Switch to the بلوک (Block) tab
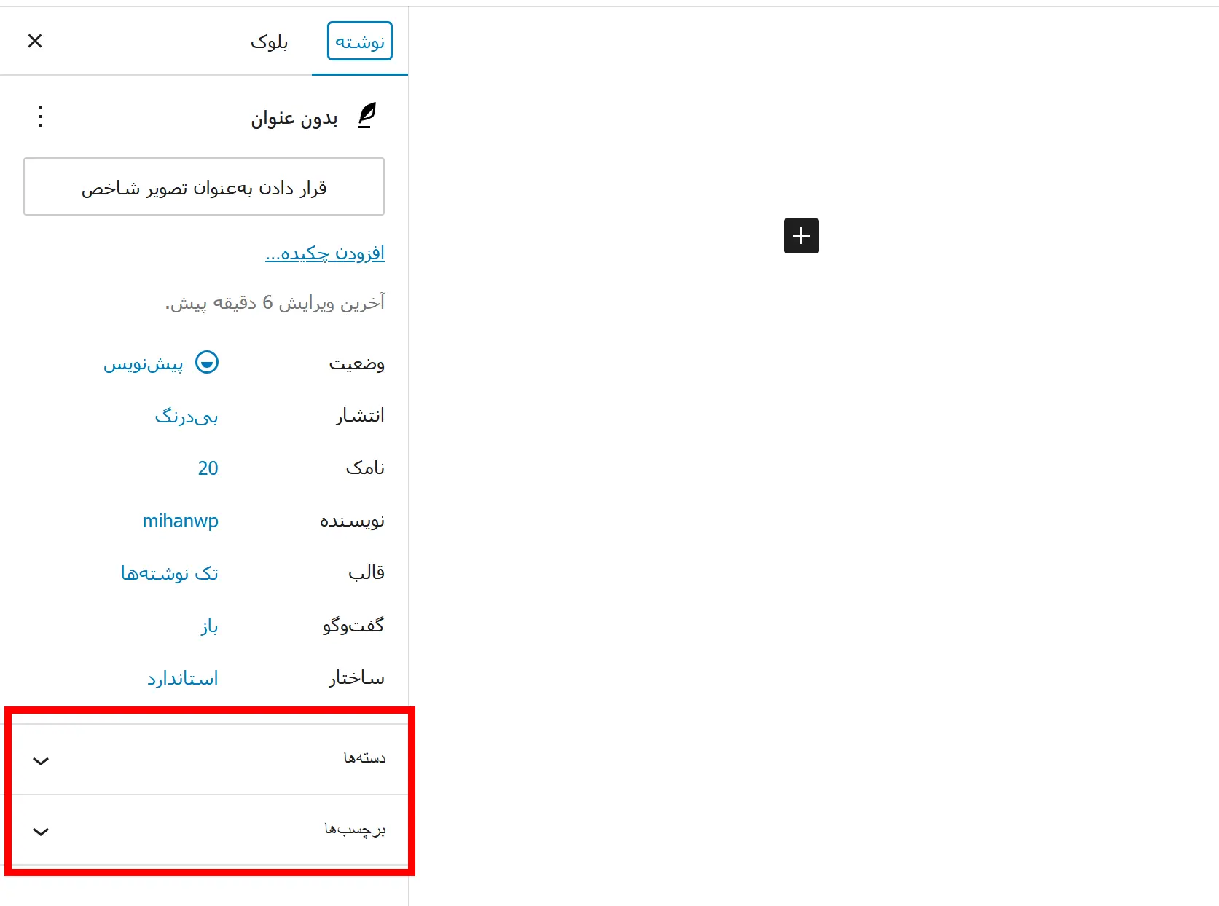Image resolution: width=1219 pixels, height=906 pixels. (x=269, y=42)
